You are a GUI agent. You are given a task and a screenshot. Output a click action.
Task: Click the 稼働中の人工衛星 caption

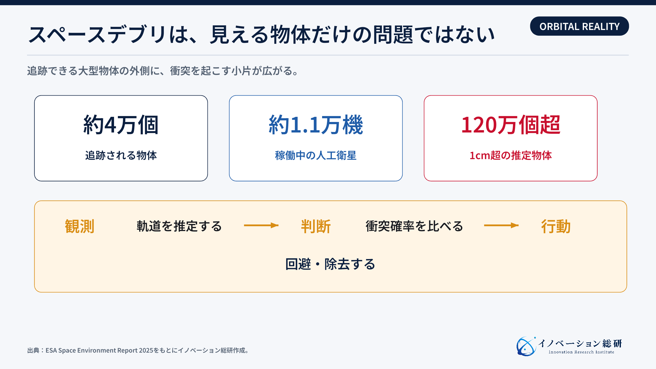pyautogui.click(x=316, y=156)
